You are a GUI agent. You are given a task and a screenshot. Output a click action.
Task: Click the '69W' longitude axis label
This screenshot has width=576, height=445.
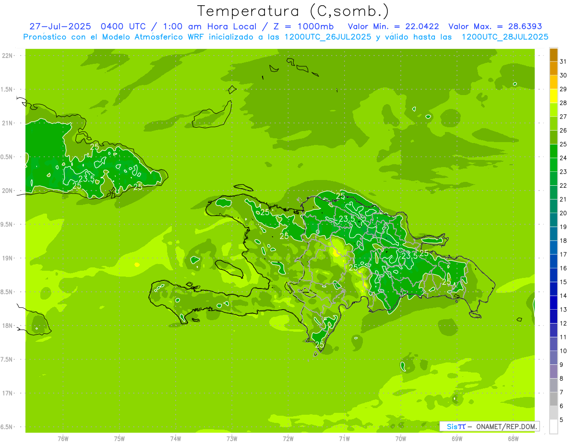click(x=457, y=438)
